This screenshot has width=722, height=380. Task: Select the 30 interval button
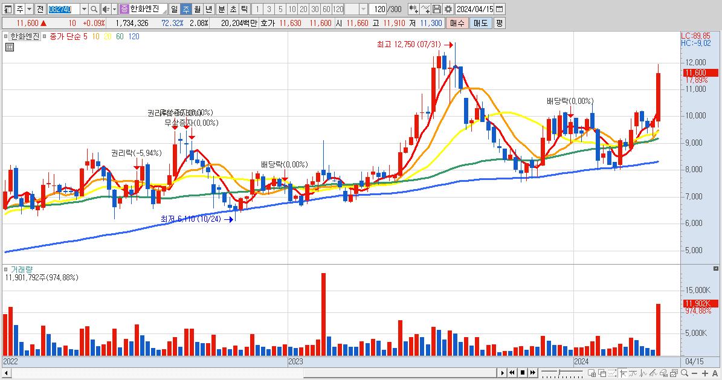pyautogui.click(x=315, y=8)
